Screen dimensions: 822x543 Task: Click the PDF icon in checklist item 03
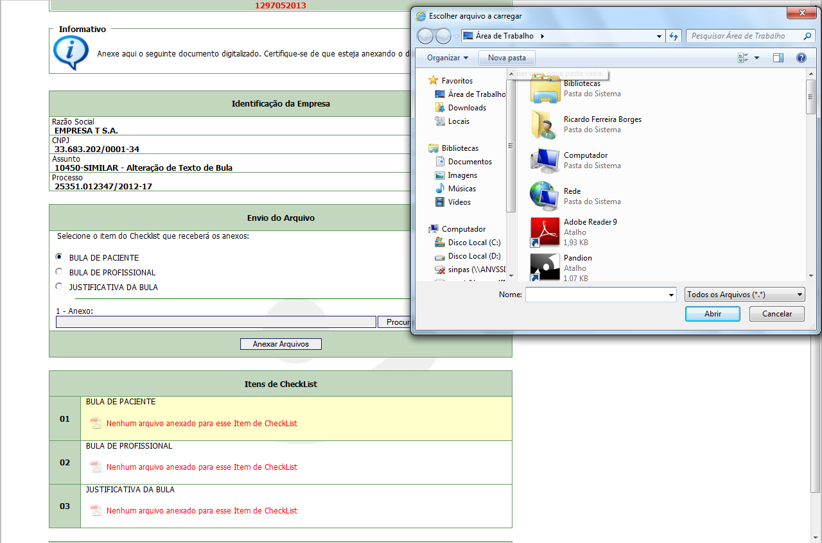[x=96, y=510]
